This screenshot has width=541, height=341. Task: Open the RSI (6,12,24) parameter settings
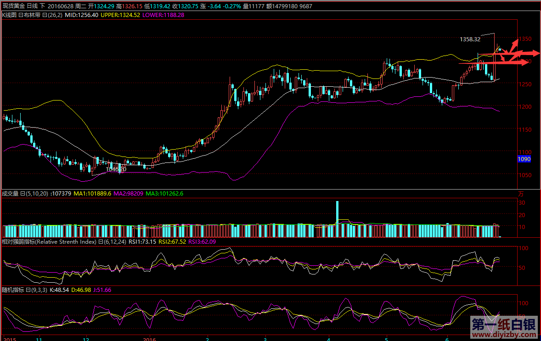(x=114, y=242)
